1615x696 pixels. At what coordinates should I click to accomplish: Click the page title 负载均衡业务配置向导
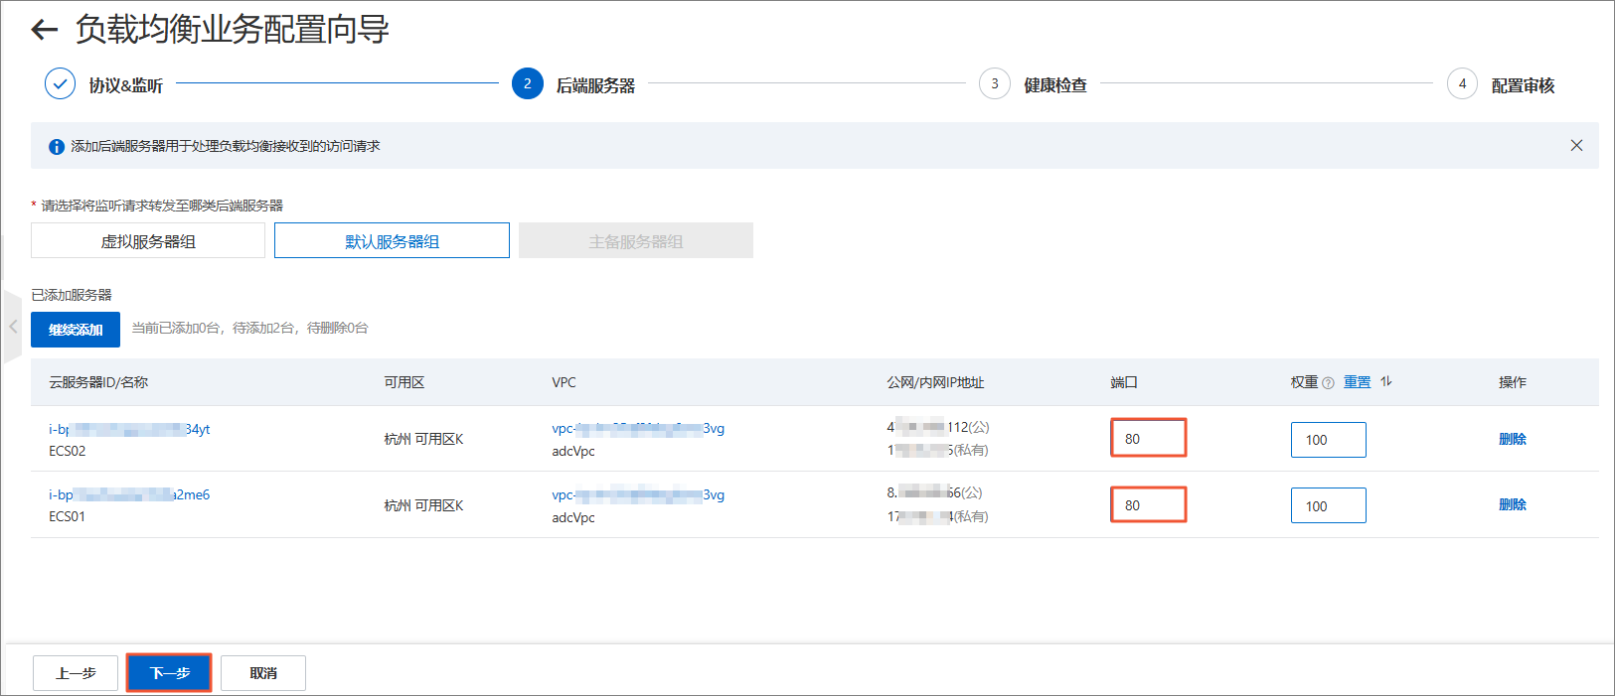point(232,29)
